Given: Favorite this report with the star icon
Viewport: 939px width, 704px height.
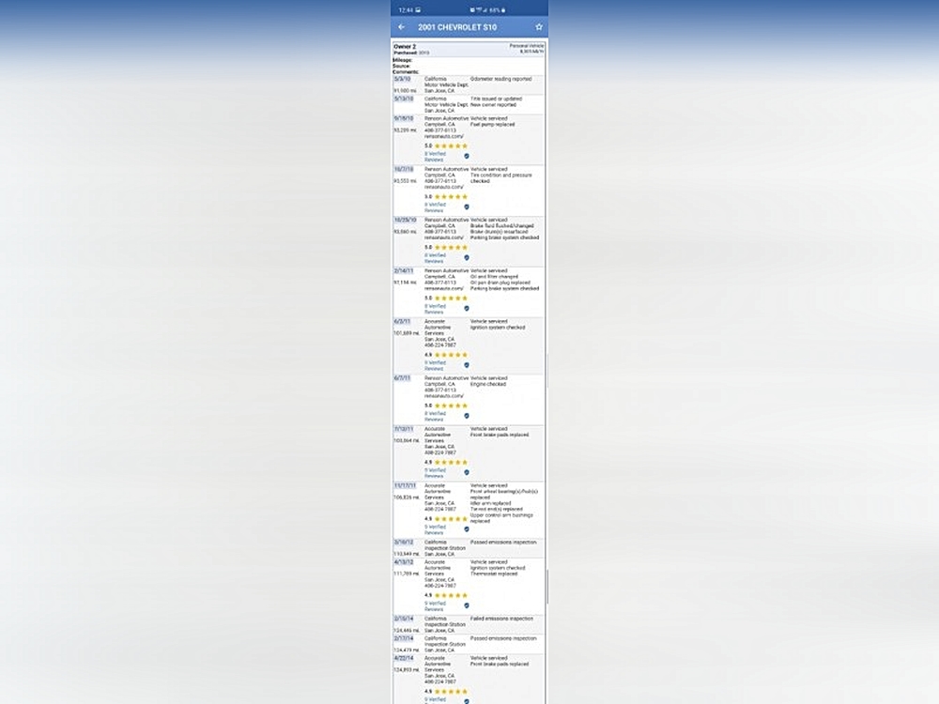Looking at the screenshot, I should [539, 27].
